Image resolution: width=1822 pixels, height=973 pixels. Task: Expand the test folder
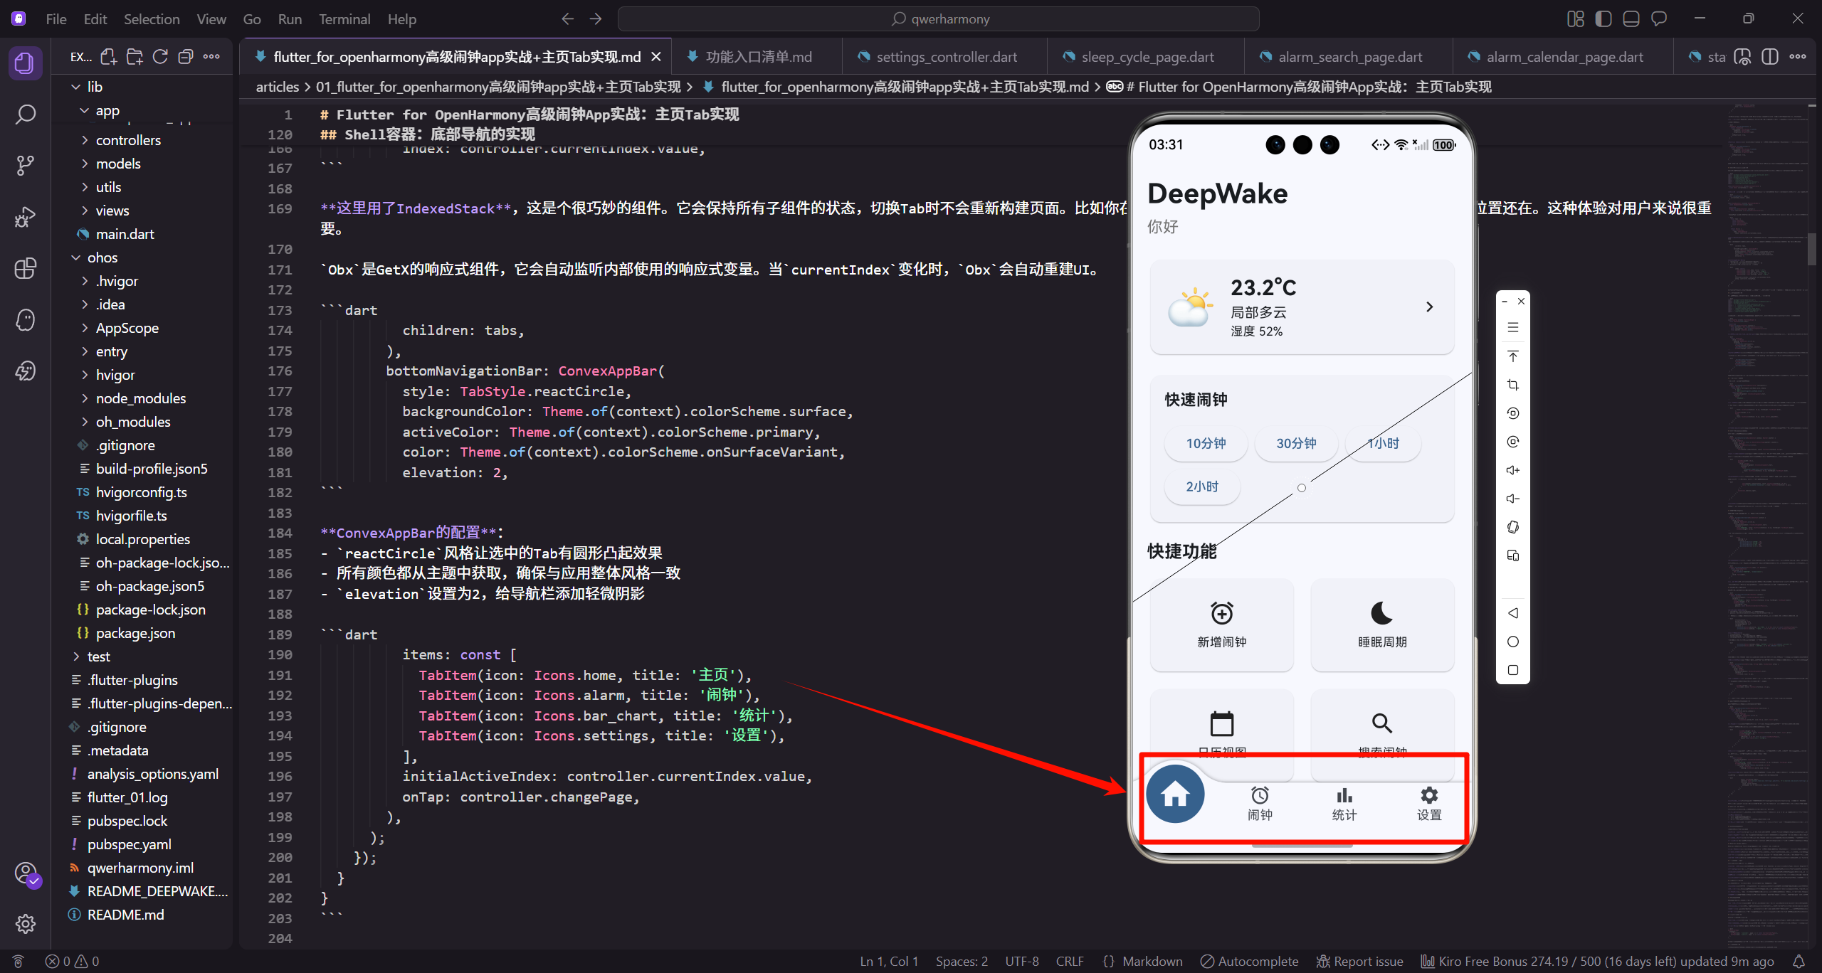pyautogui.click(x=98, y=656)
